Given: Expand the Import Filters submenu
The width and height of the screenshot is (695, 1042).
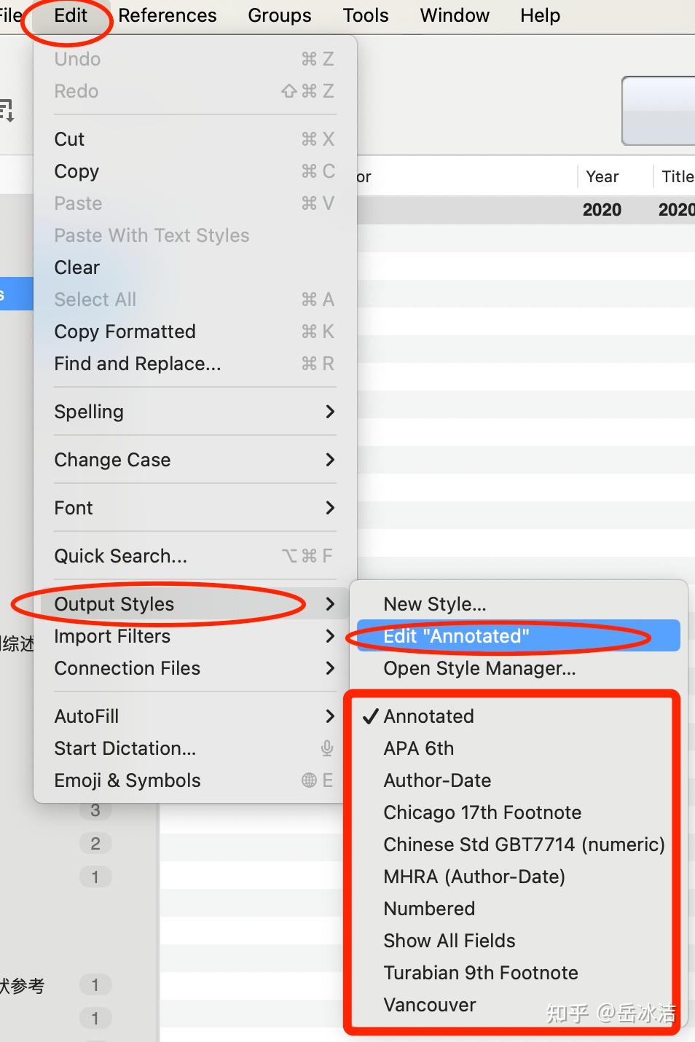Looking at the screenshot, I should pos(330,636).
